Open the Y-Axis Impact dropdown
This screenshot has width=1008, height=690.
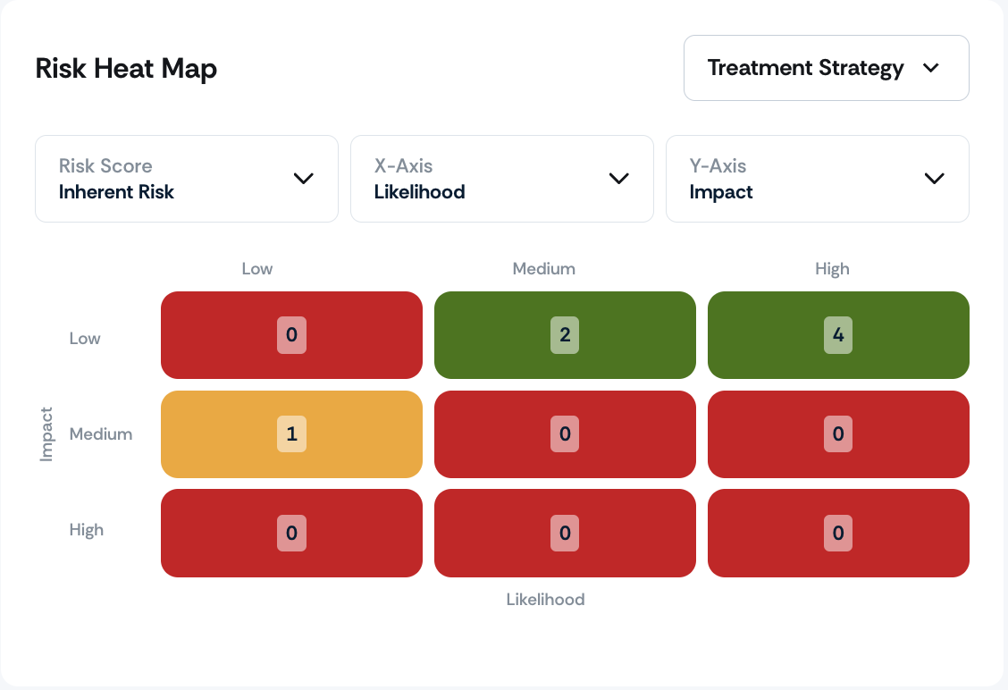(x=817, y=179)
